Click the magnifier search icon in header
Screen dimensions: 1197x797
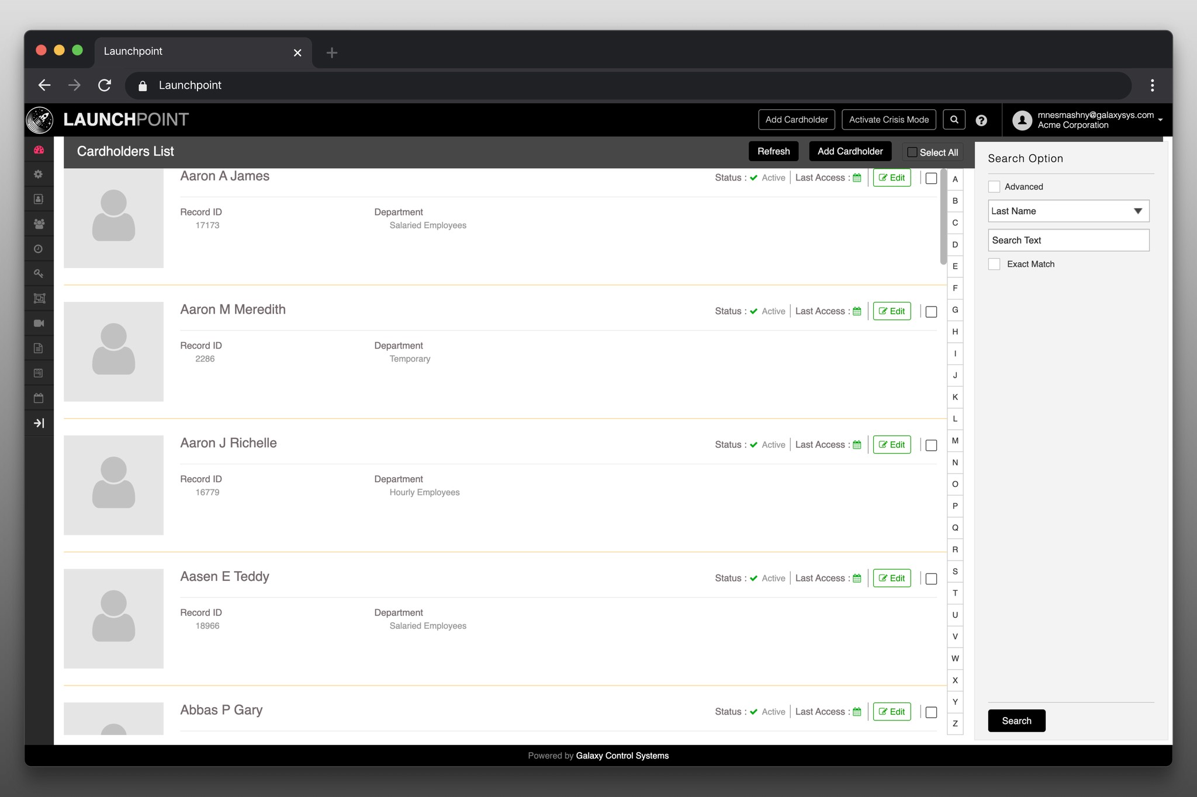[954, 120]
